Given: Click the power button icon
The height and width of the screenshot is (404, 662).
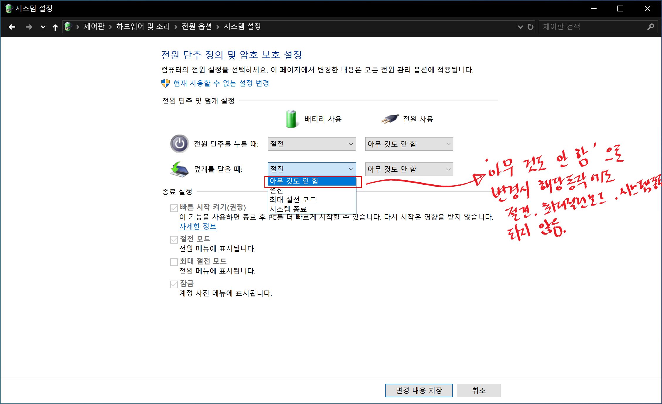Looking at the screenshot, I should click(x=179, y=144).
